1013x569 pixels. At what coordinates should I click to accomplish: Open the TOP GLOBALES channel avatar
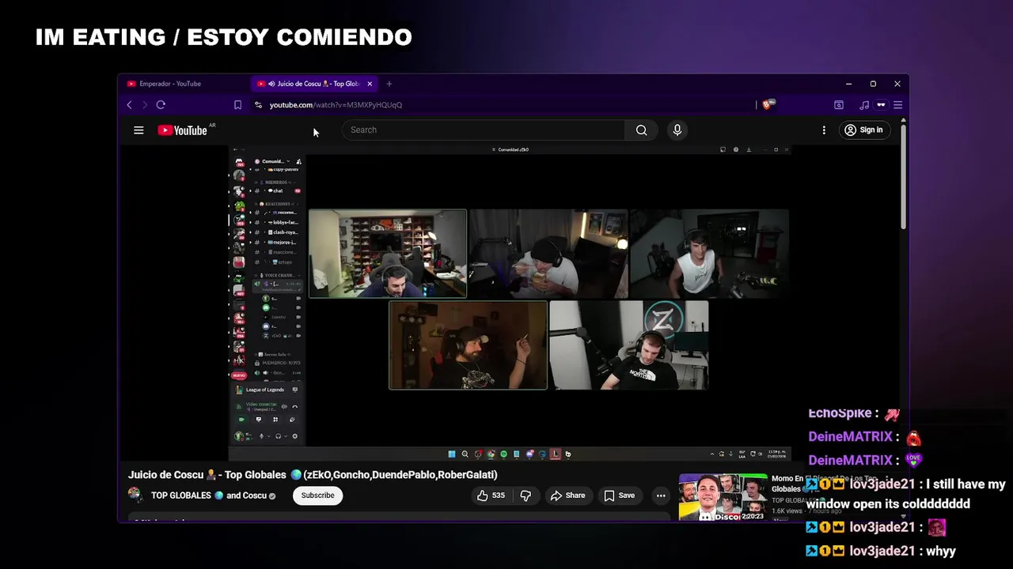coord(135,496)
